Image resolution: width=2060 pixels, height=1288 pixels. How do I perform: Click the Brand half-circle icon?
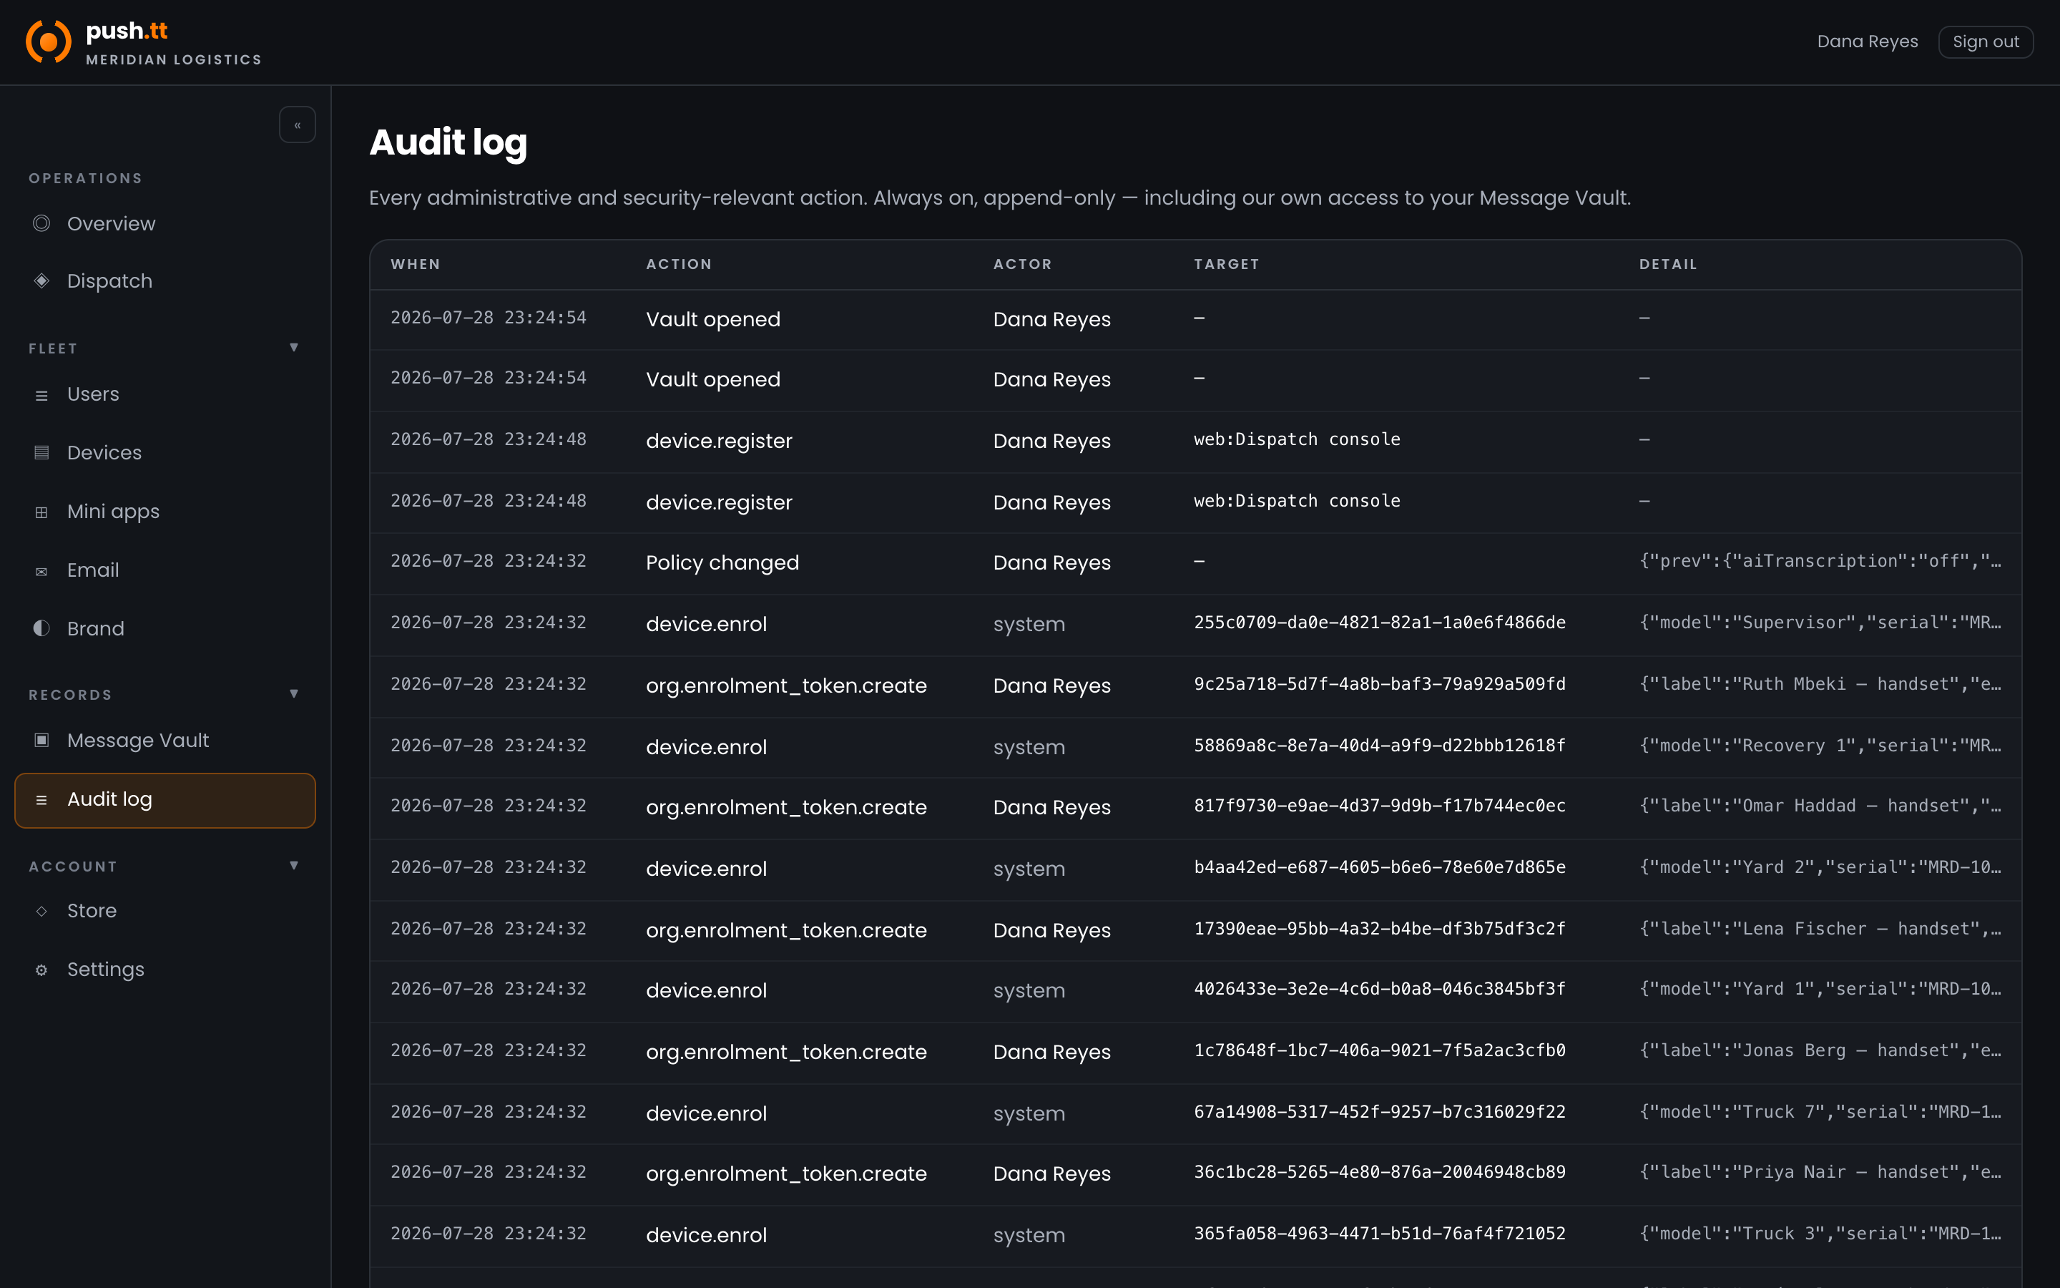click(41, 628)
